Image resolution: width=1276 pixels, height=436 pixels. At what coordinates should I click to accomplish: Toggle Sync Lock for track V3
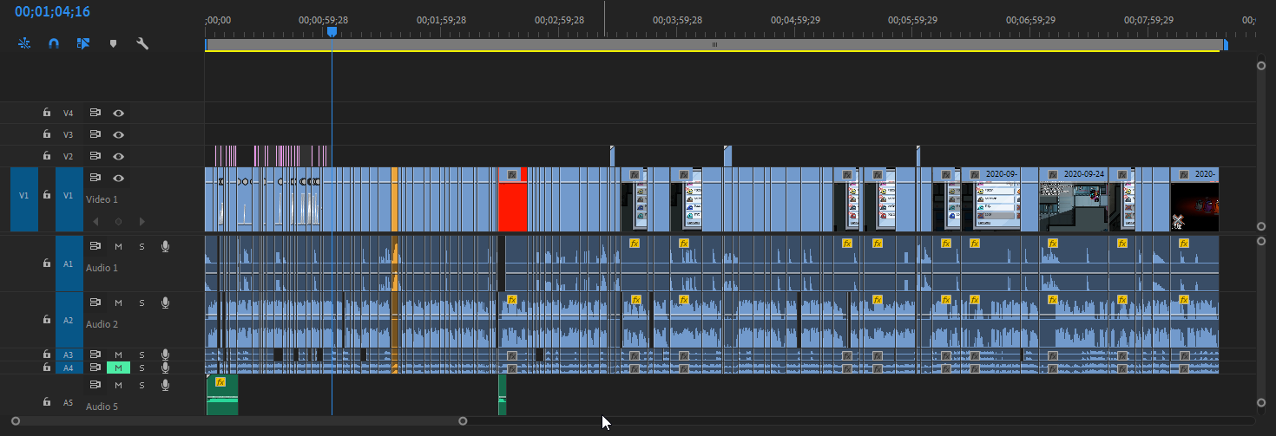pyautogui.click(x=95, y=134)
